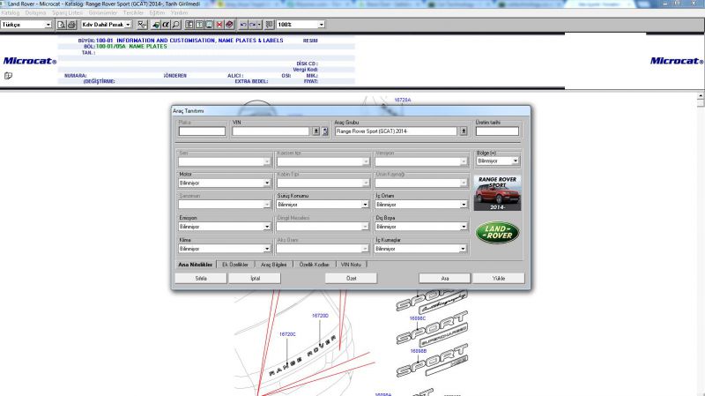The image size is (705, 396).
Task: Open the 100% zoom dropdown
Action: coord(321,25)
